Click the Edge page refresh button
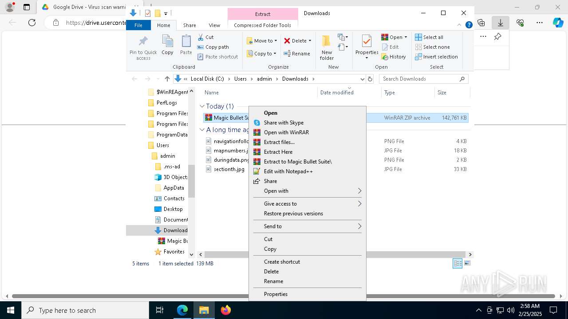 tap(32, 23)
